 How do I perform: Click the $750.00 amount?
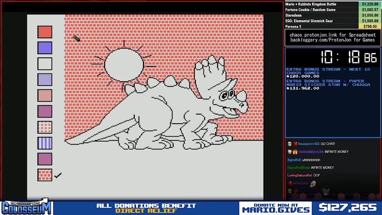tap(370, 27)
